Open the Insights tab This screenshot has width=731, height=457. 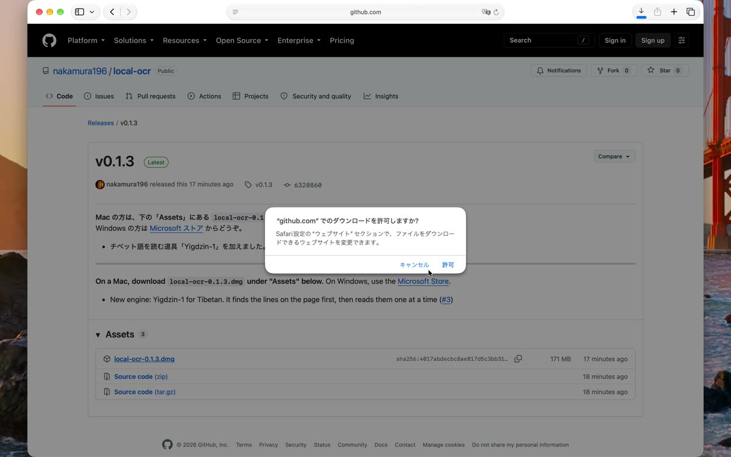coord(381,96)
